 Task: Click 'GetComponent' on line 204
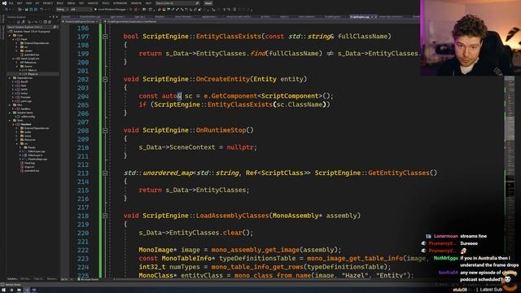point(234,96)
